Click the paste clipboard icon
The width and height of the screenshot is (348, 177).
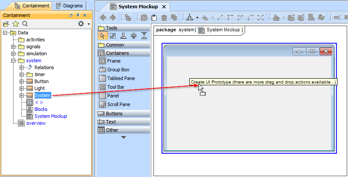click(x=154, y=17)
